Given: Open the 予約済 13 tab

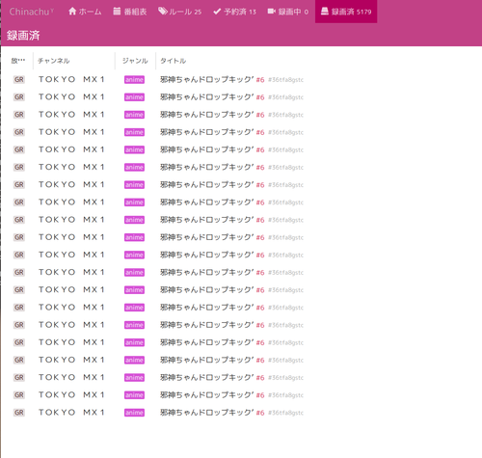Looking at the screenshot, I should click(x=234, y=12).
